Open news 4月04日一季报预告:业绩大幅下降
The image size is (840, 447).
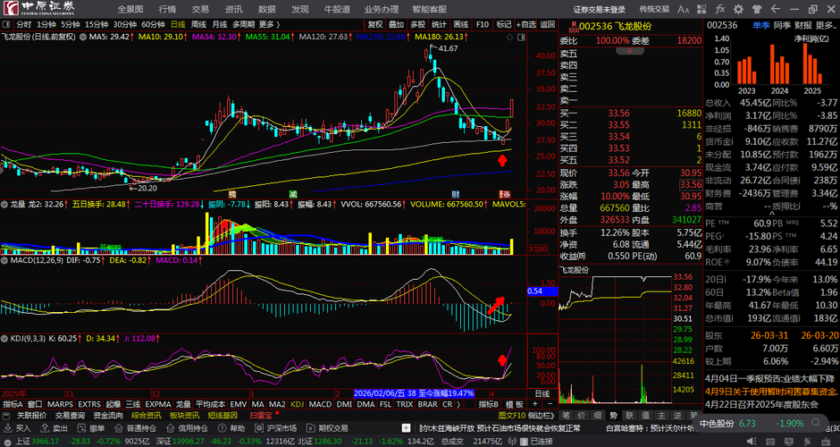769,379
